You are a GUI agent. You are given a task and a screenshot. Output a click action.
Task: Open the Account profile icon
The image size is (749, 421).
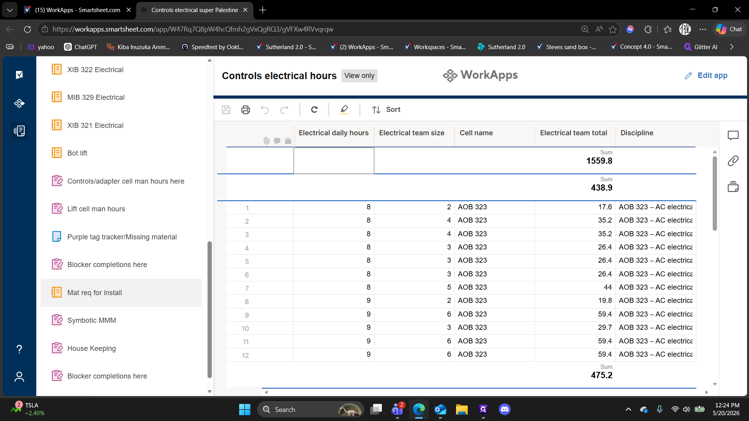point(19,377)
